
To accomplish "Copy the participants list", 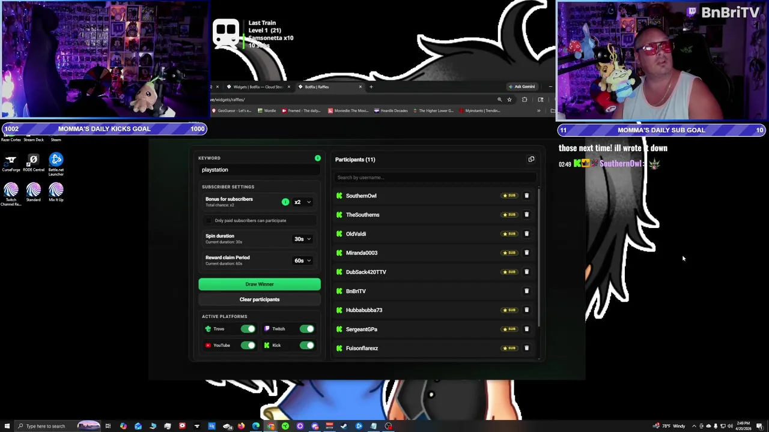I will 531,160.
